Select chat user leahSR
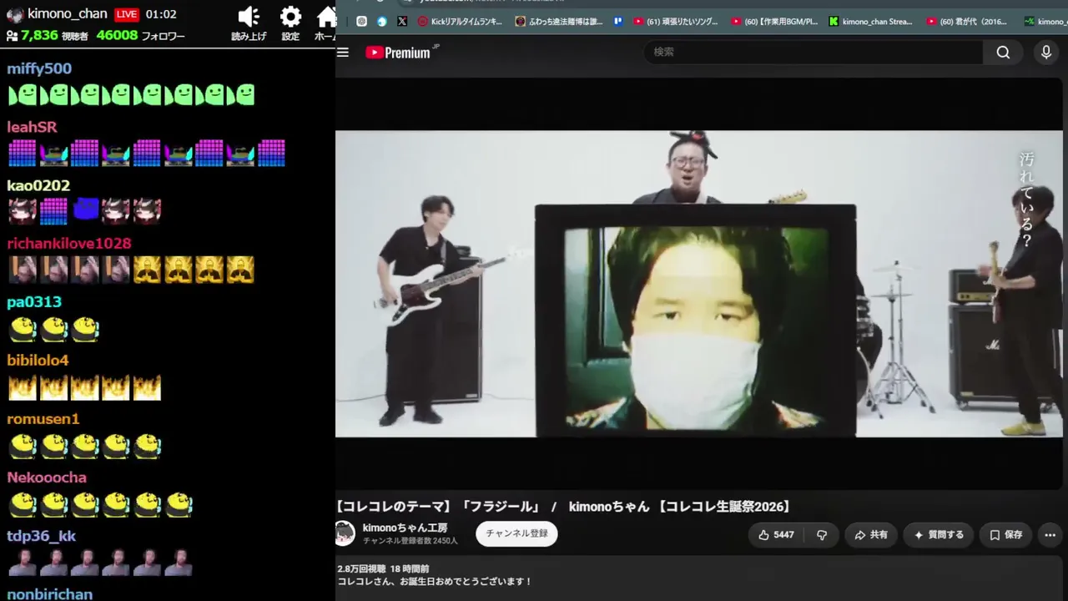1068x601 pixels. [32, 127]
